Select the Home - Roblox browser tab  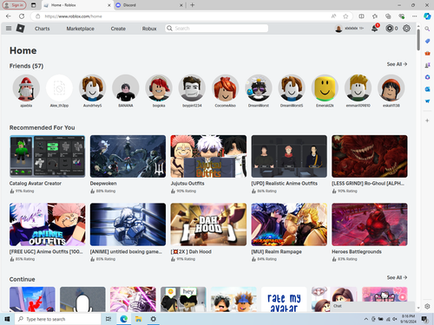click(77, 5)
